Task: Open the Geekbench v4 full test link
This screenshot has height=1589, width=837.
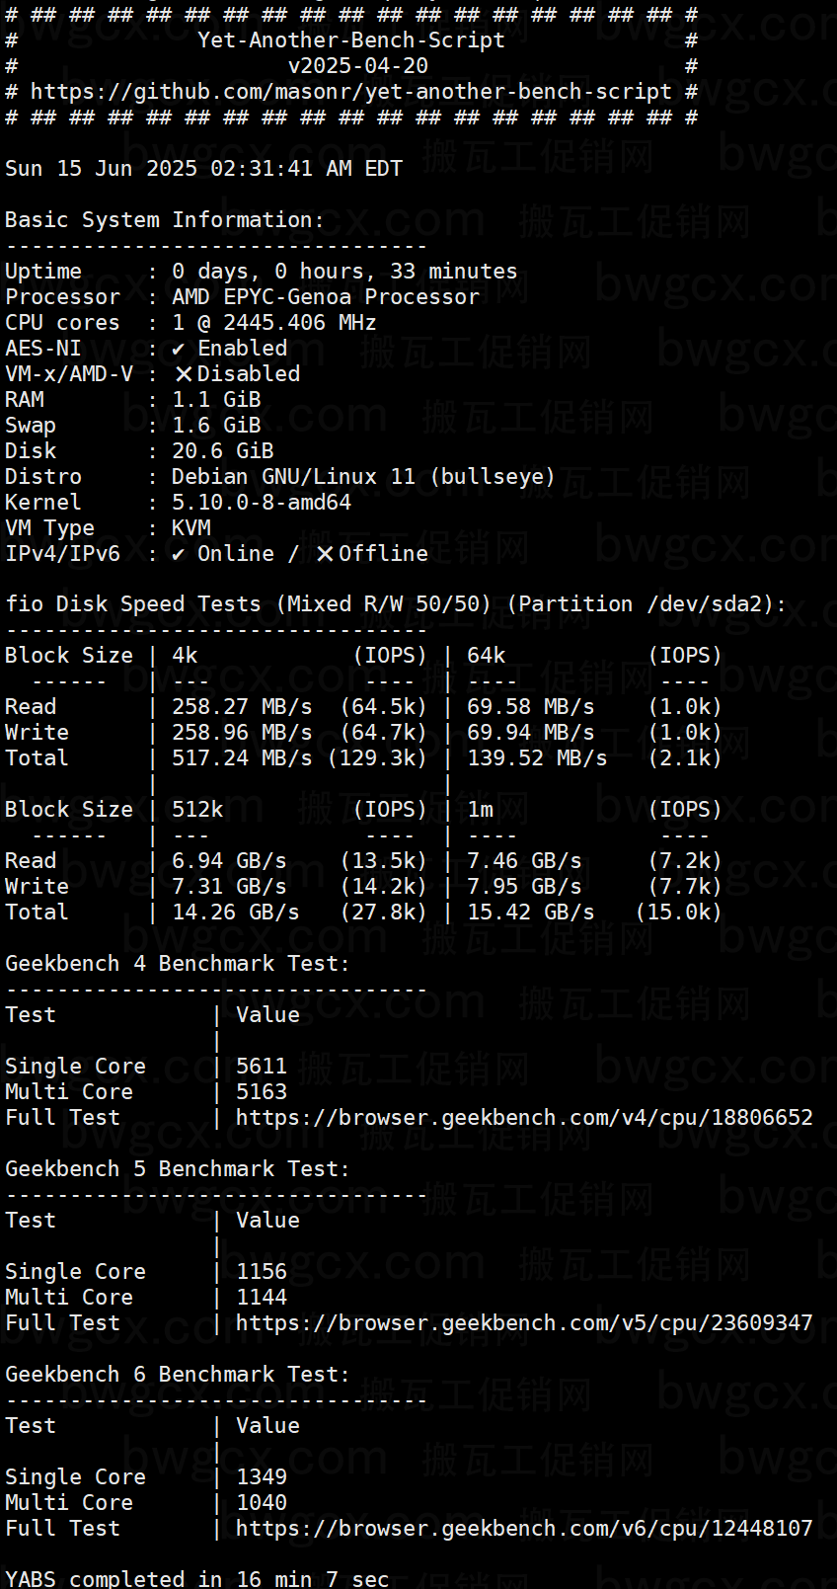Action: click(x=524, y=1118)
